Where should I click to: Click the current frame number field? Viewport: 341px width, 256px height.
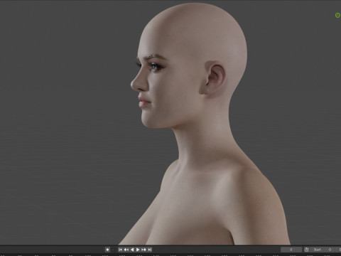[x=291, y=250]
